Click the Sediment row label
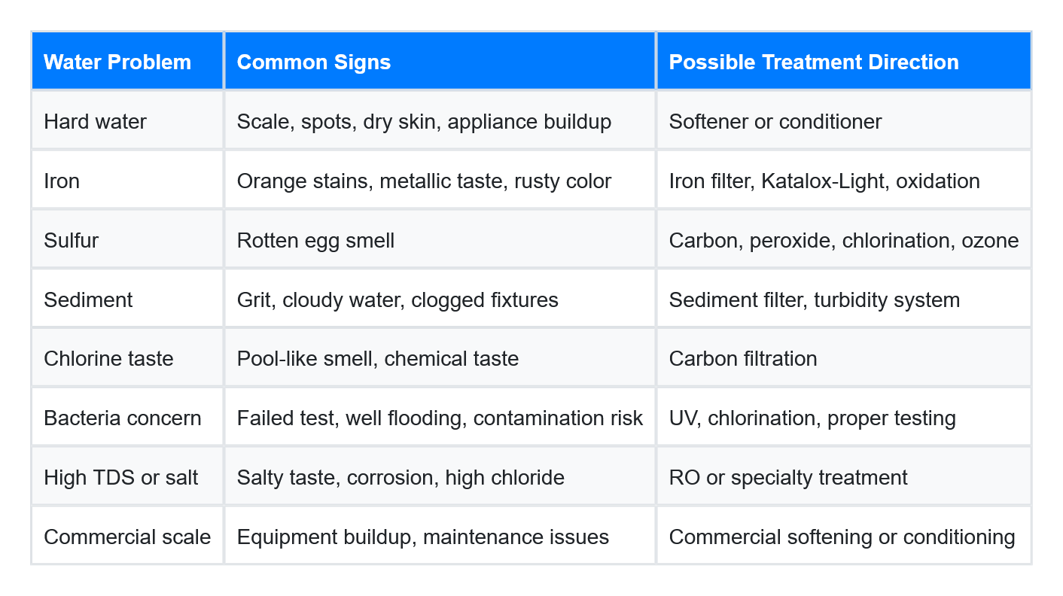 pyautogui.click(x=127, y=299)
